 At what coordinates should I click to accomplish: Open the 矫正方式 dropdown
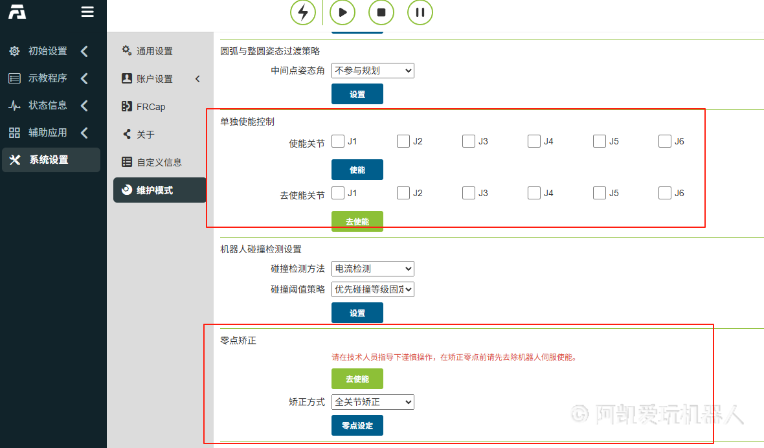pos(372,402)
